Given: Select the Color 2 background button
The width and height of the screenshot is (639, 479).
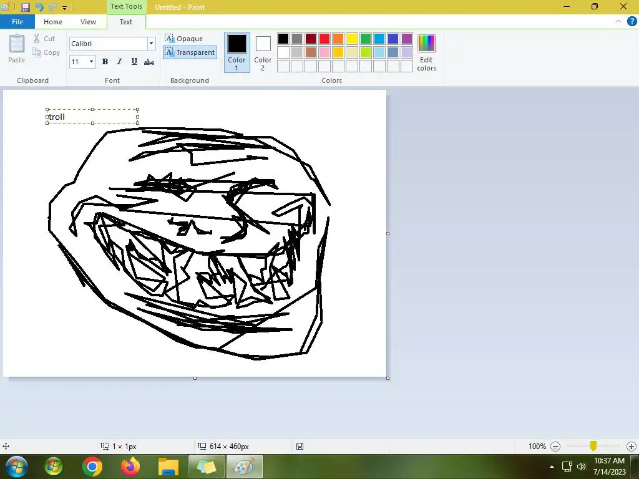Looking at the screenshot, I should pos(263,52).
